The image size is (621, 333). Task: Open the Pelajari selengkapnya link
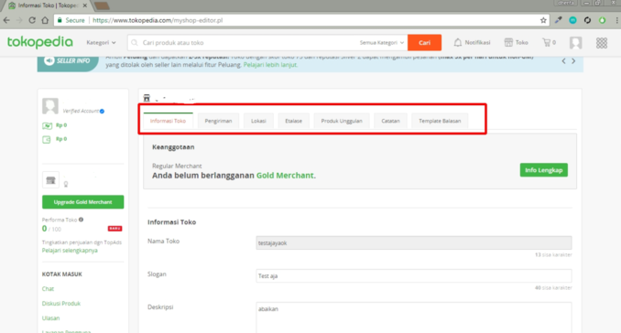[x=70, y=251]
